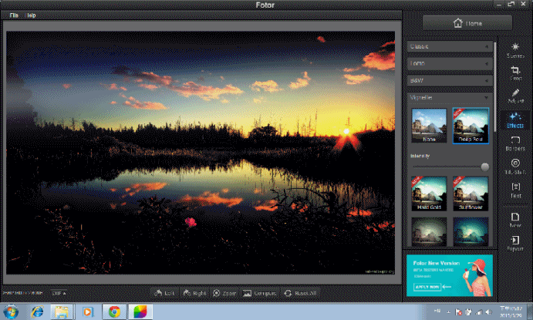This screenshot has height=320, width=533.
Task: Open the File menu
Action: 14,15
